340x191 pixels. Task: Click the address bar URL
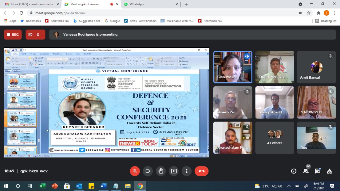coord(61,13)
